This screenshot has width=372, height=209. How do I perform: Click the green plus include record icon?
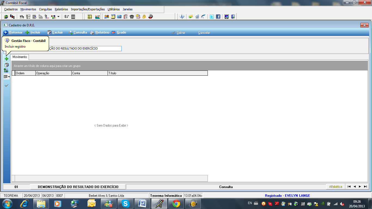click(x=7, y=59)
